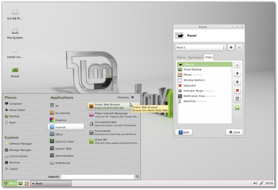Click the Close button in Panel dialog
The height and width of the screenshot is (190, 278).
234,132
